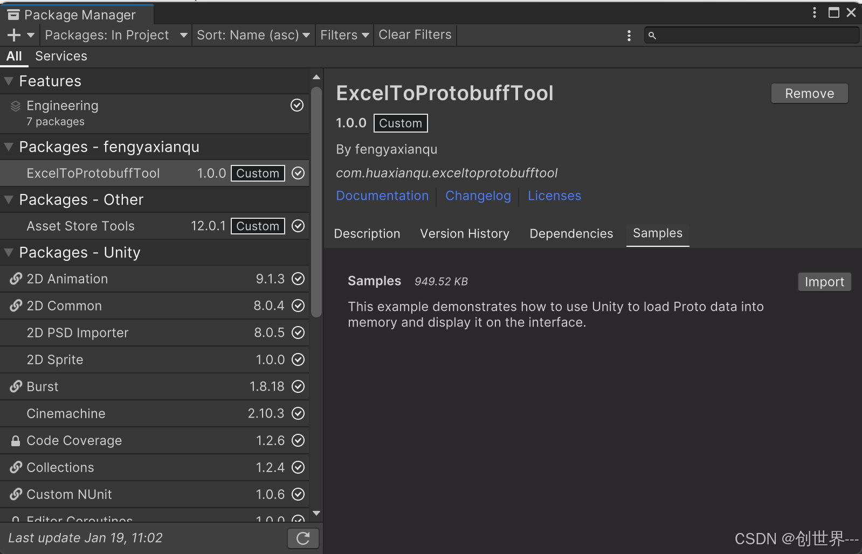Select the 2D Sprite package

pos(155,359)
